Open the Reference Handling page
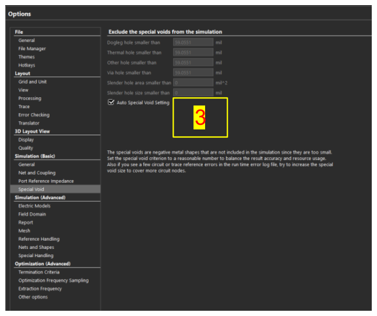The height and width of the screenshot is (316, 377). pyautogui.click(x=39, y=239)
